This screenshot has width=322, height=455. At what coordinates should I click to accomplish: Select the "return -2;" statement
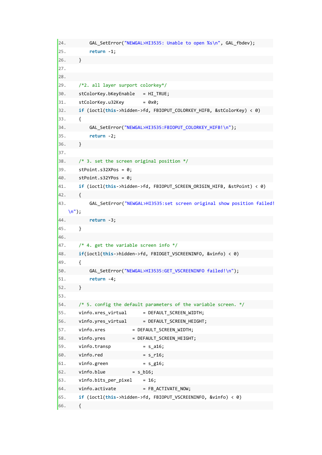103,136
